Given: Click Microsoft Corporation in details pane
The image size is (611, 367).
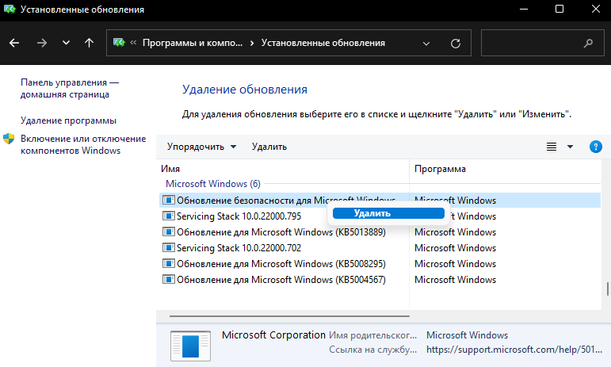Looking at the screenshot, I should [273, 335].
